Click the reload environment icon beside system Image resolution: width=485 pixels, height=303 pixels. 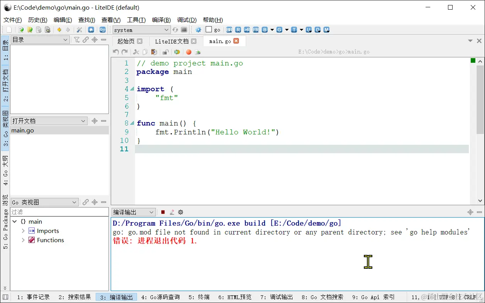175,30
